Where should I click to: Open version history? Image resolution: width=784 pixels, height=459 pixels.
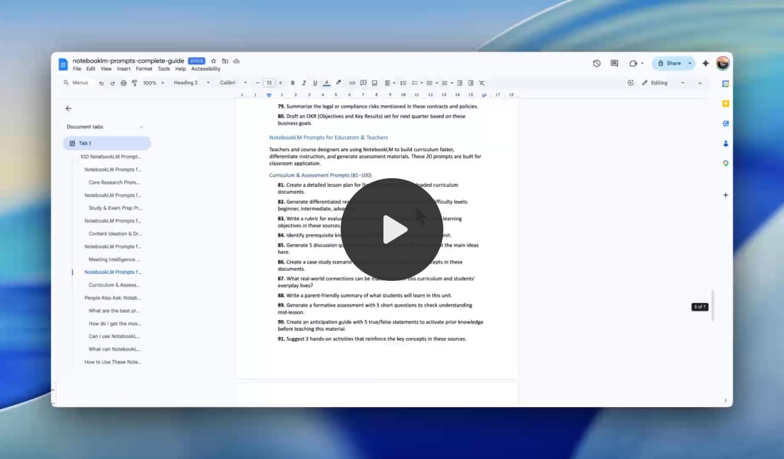pyautogui.click(x=597, y=63)
